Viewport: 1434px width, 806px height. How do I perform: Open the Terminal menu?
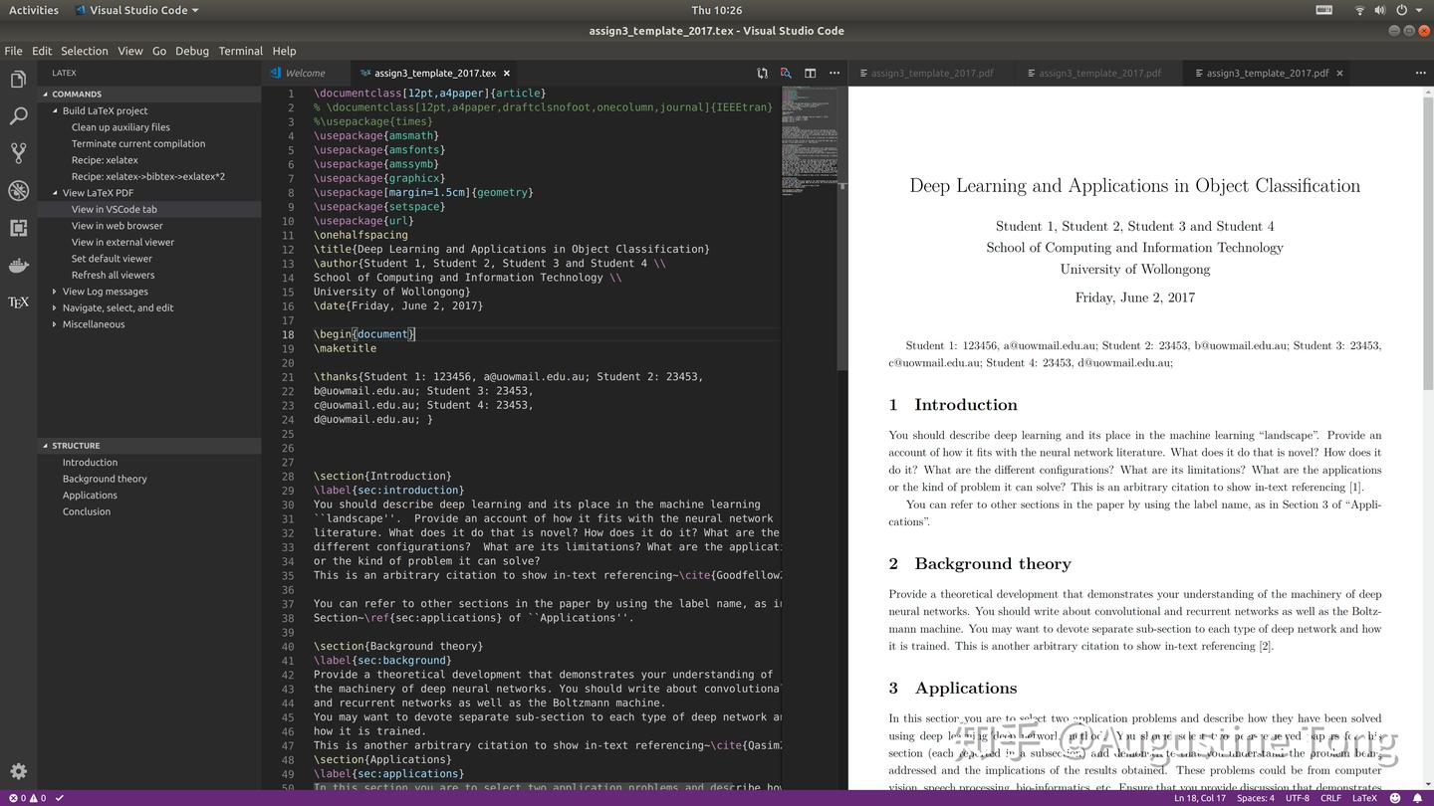click(238, 51)
